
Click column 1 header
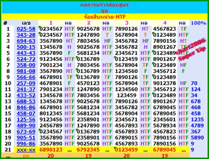pyautogui.click(x=51, y=23)
